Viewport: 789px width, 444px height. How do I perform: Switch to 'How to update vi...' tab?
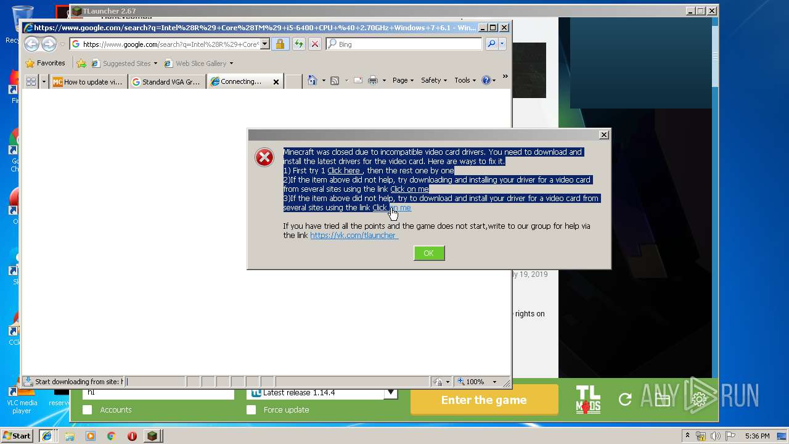click(x=89, y=81)
